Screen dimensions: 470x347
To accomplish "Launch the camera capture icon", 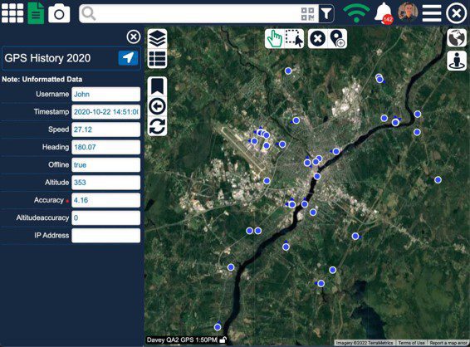I will 59,13.
